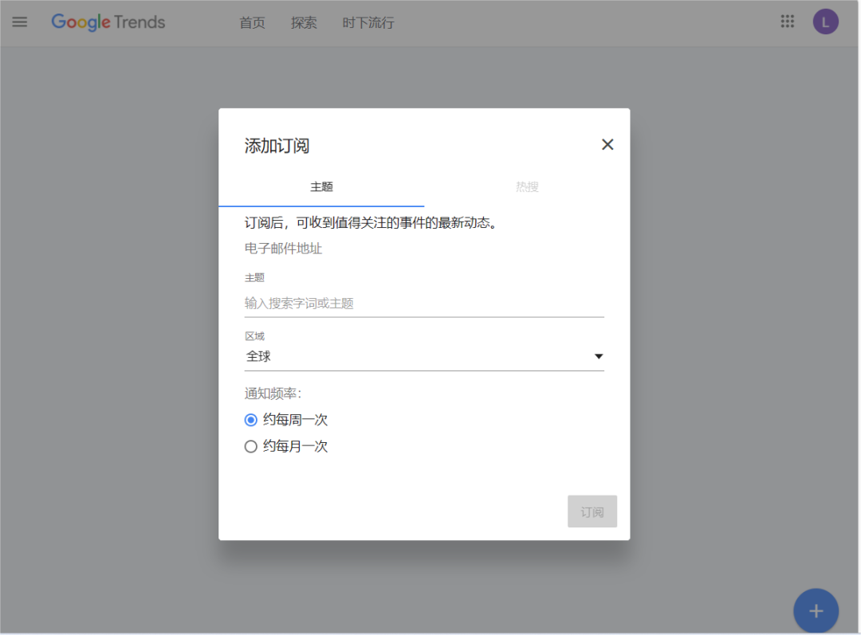Switch to the 主题 tab
Viewport: 861px width, 635px height.
tap(322, 186)
